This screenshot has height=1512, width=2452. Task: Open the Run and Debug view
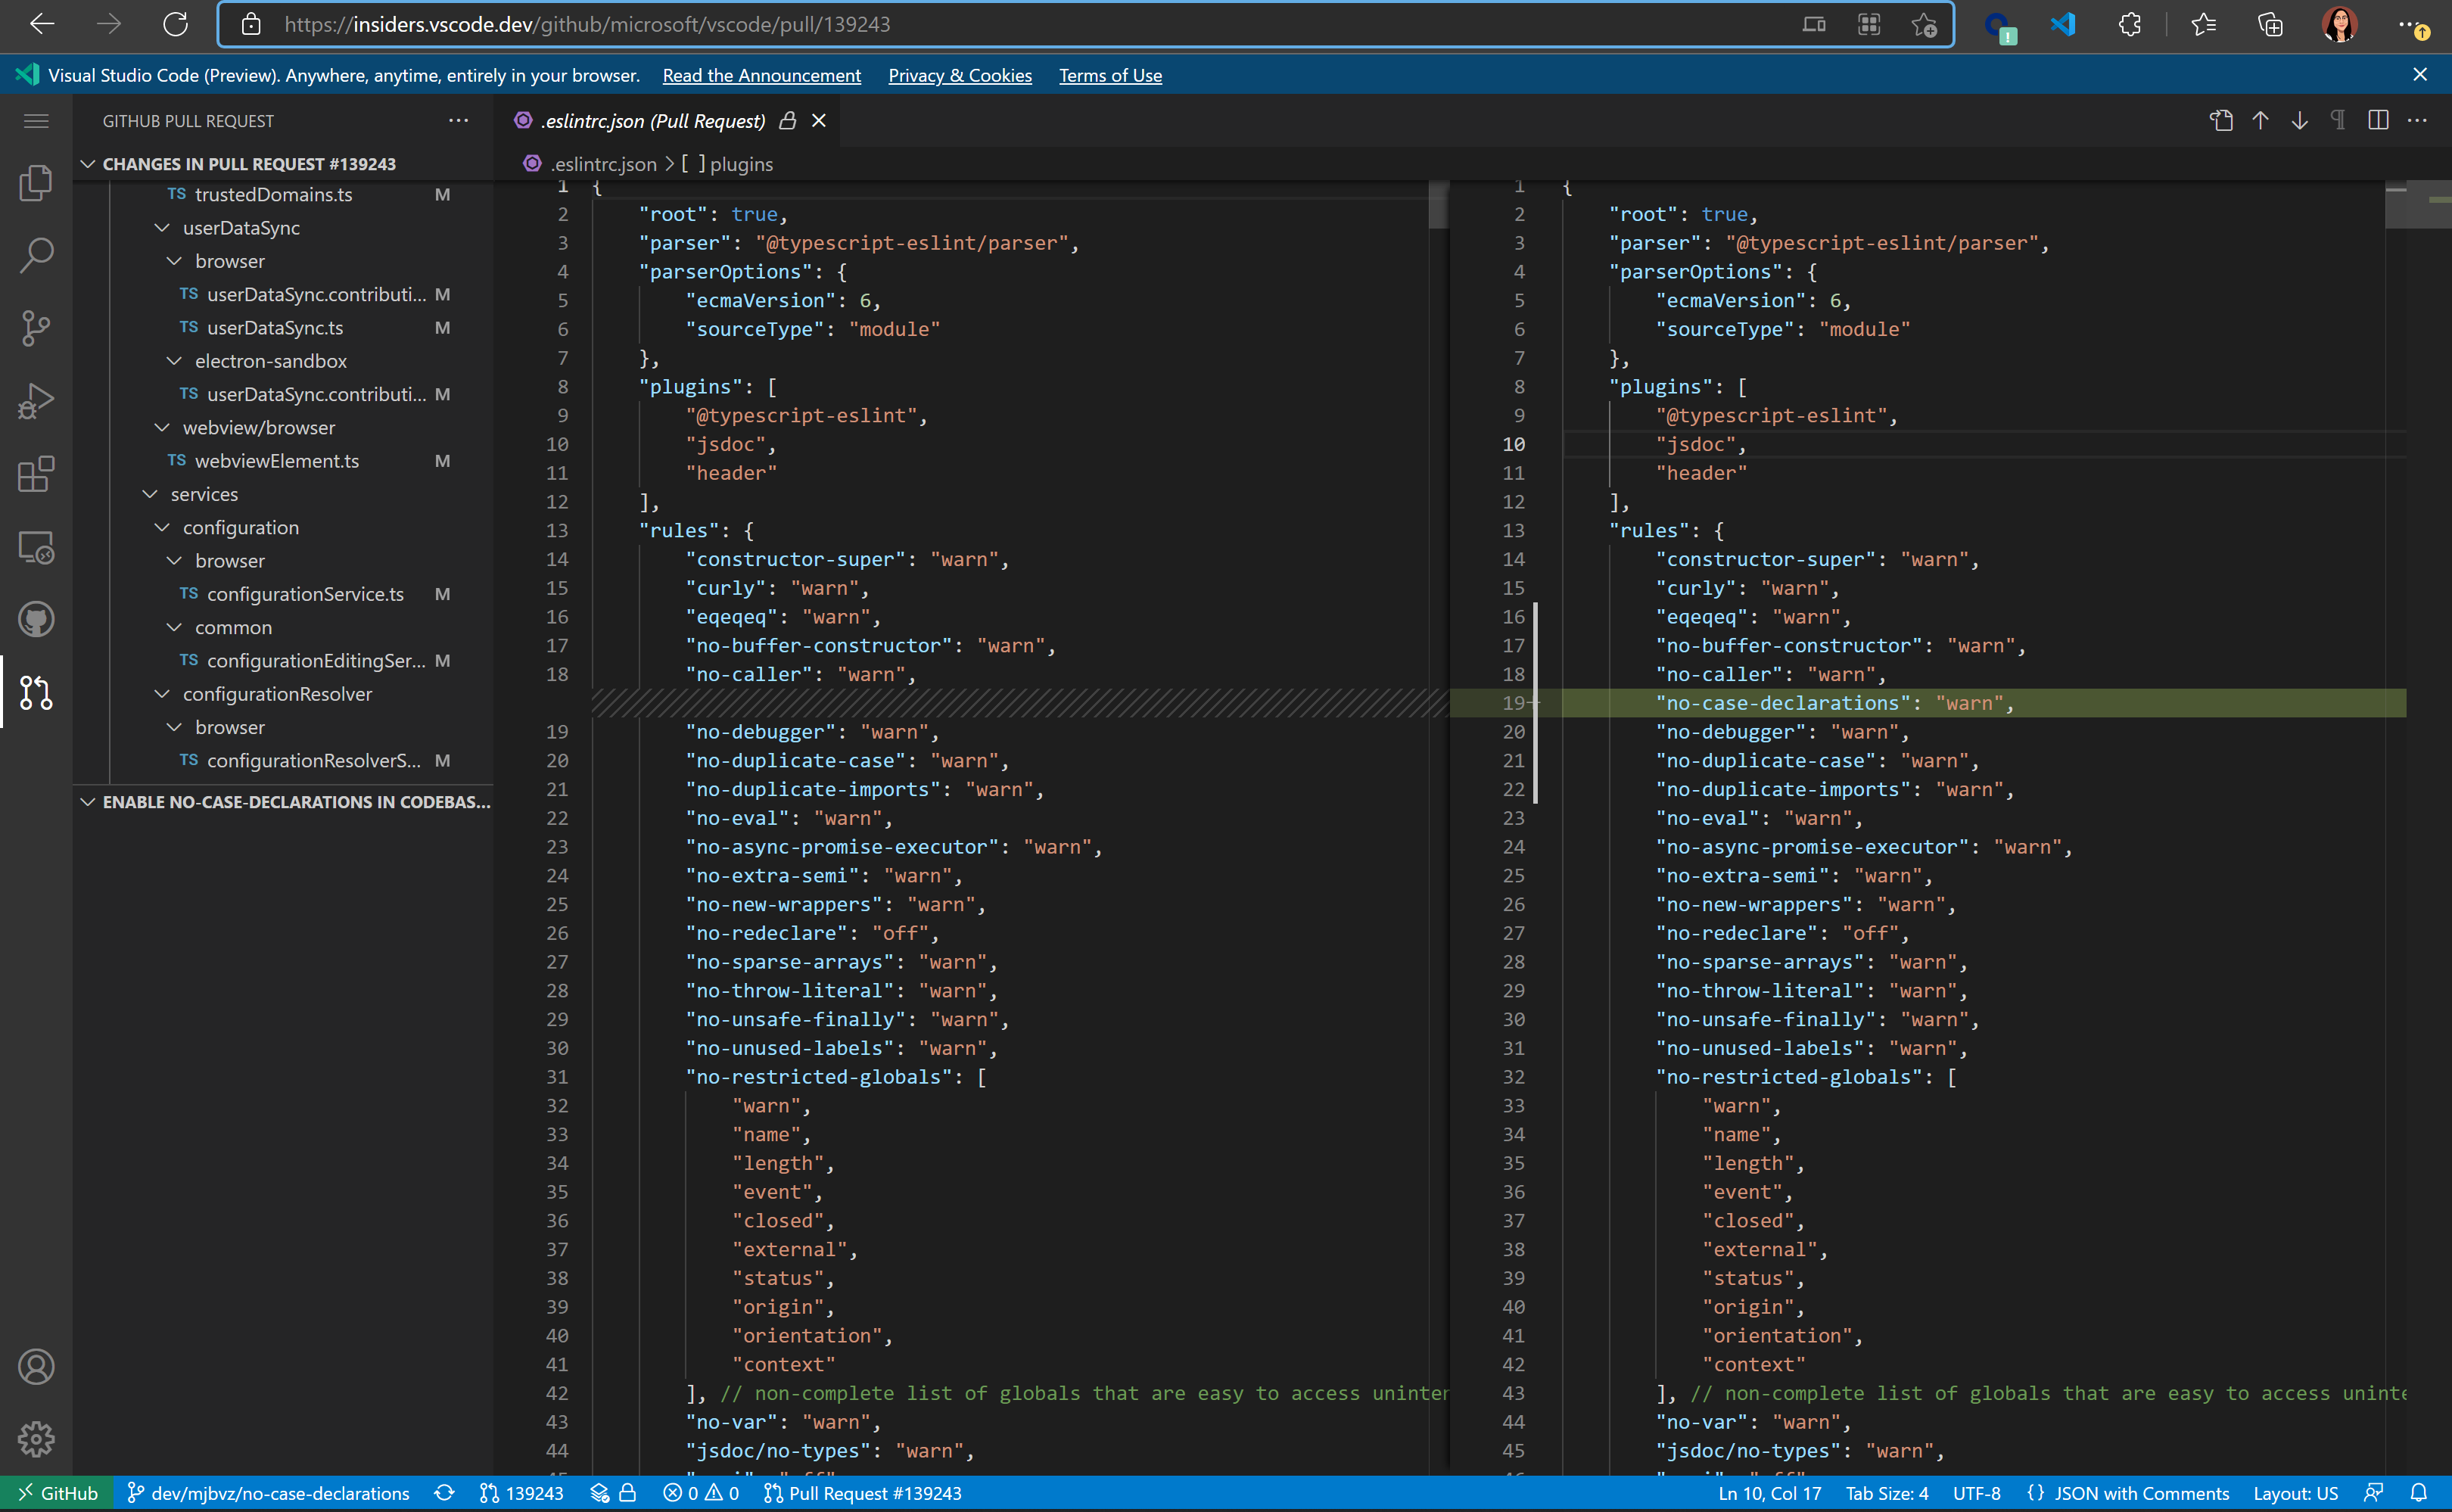36,400
